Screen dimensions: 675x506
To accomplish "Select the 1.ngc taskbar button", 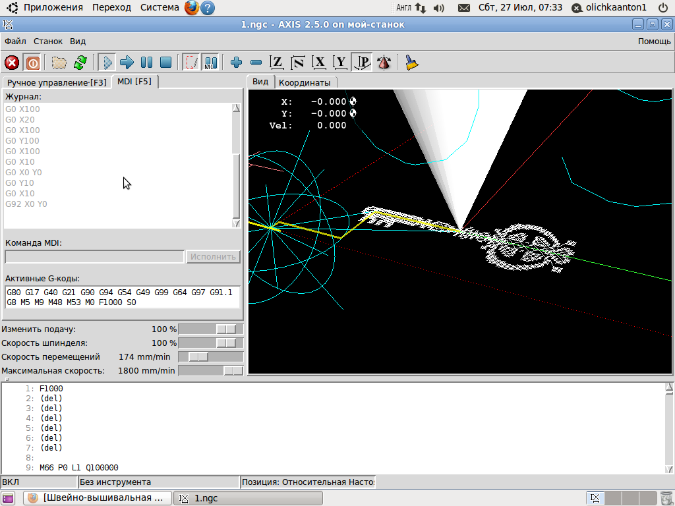I will [x=248, y=498].
